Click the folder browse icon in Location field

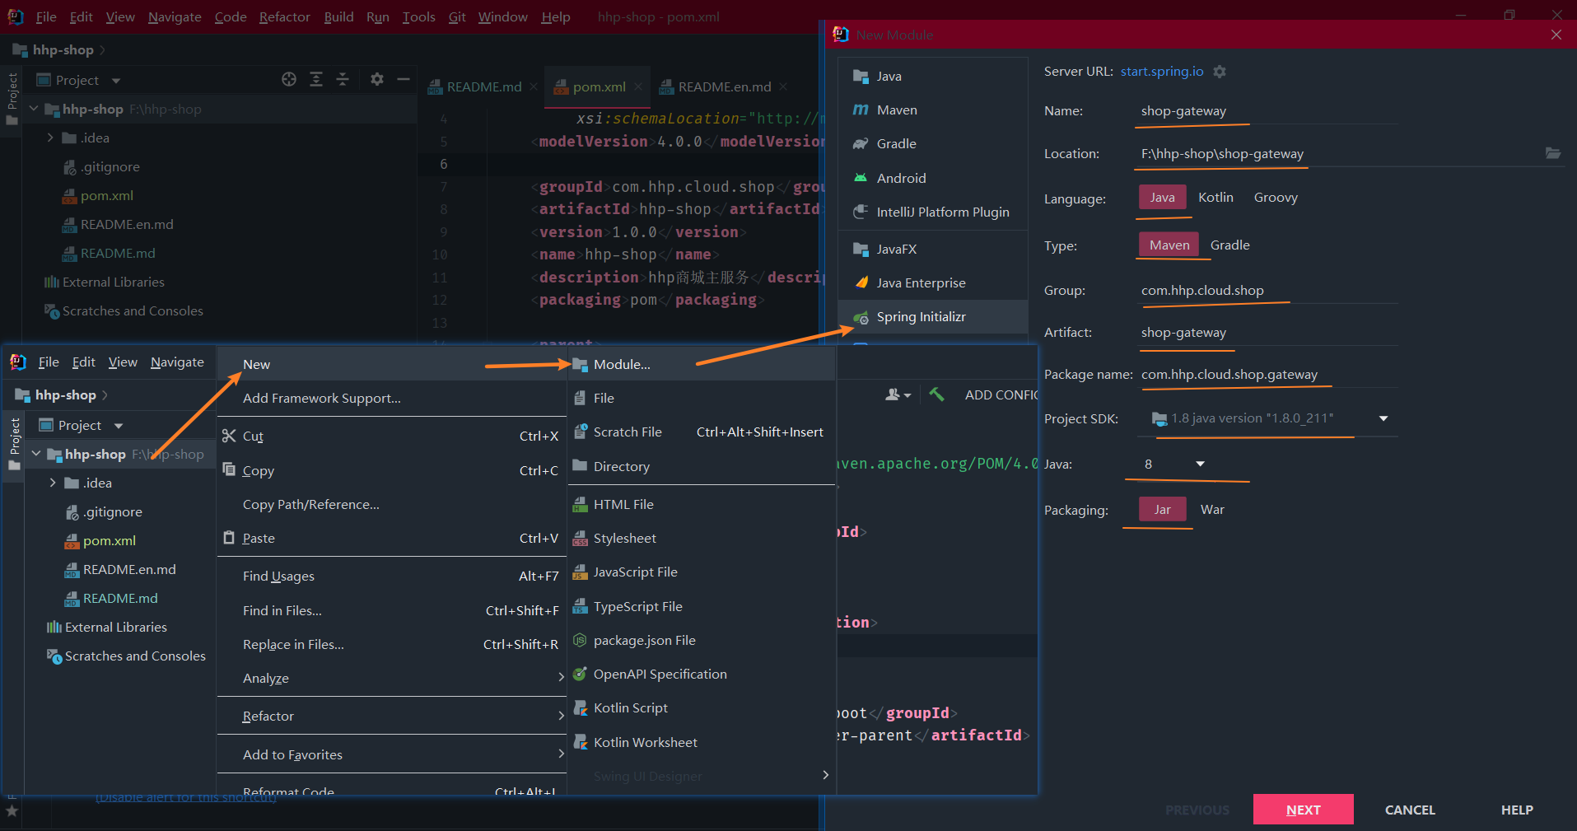[1552, 153]
